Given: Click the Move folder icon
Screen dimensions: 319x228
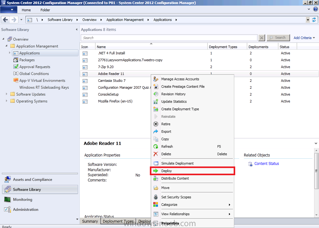Looking at the screenshot, I should click(x=156, y=188).
